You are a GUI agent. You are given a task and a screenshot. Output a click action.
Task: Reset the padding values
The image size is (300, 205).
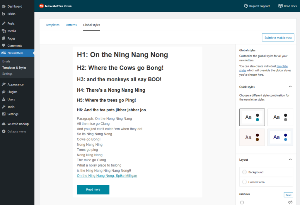click(x=288, y=195)
